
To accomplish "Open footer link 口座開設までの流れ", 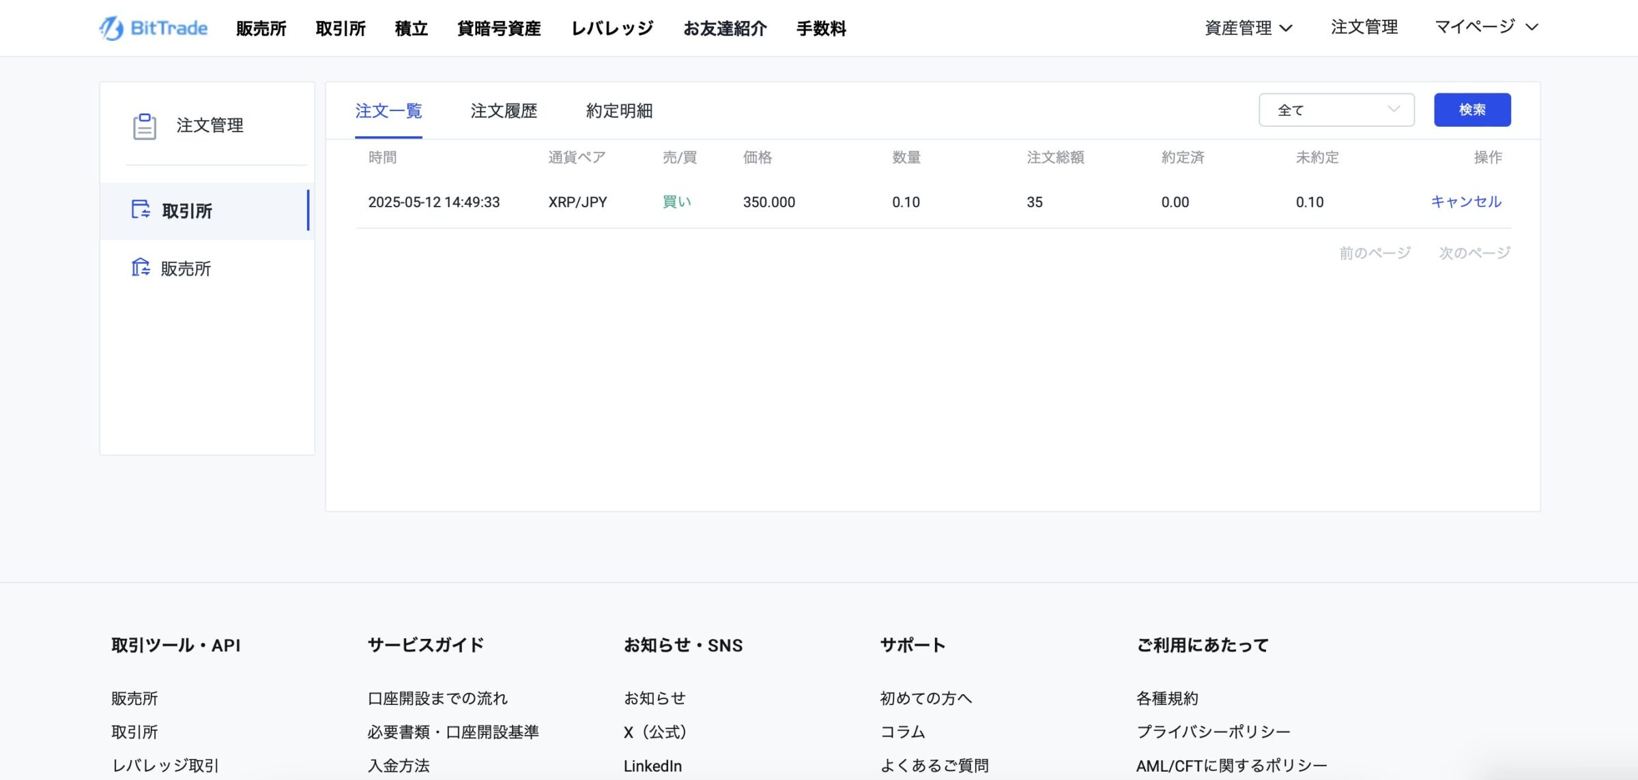I will (x=437, y=698).
